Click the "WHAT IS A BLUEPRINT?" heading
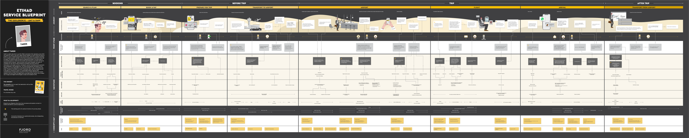The image size is (689, 138). (x=11, y=100)
